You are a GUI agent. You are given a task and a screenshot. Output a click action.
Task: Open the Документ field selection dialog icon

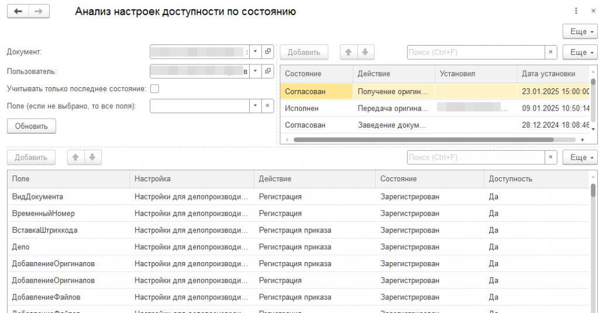[x=268, y=52]
